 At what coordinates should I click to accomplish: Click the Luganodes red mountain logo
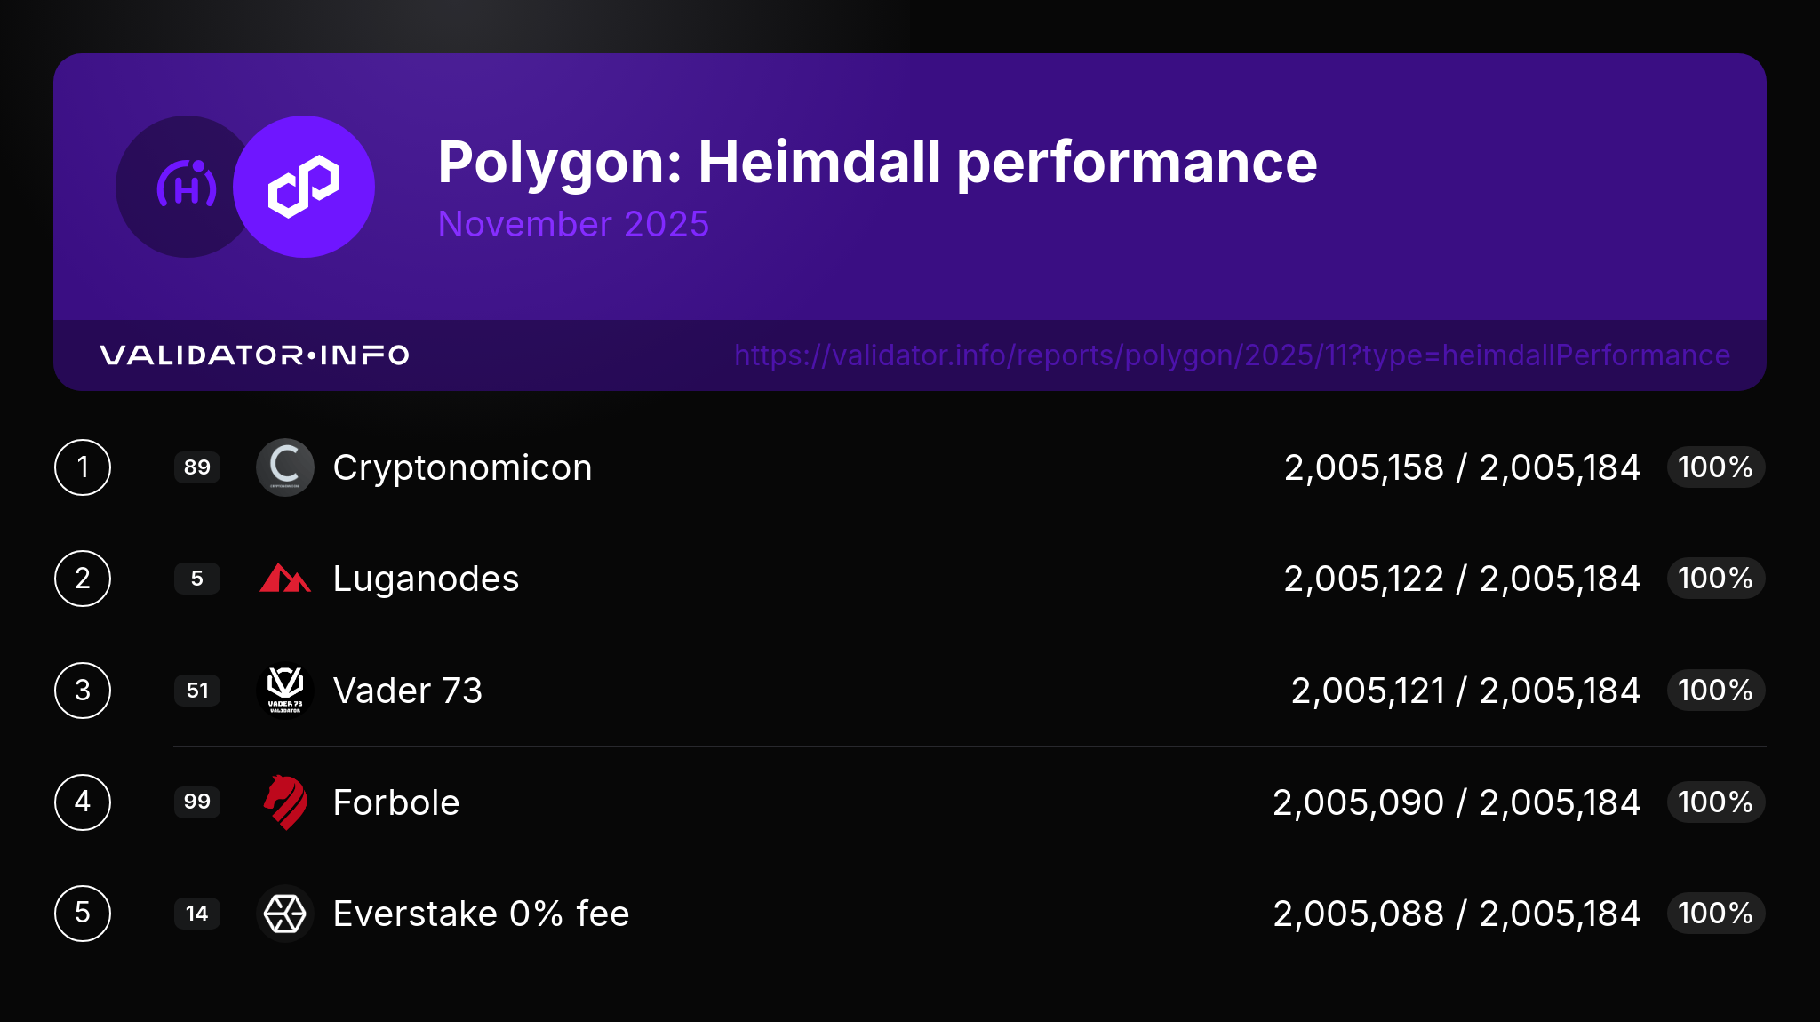pos(285,579)
